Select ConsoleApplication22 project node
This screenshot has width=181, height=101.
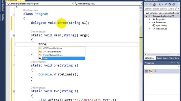coord(163,16)
